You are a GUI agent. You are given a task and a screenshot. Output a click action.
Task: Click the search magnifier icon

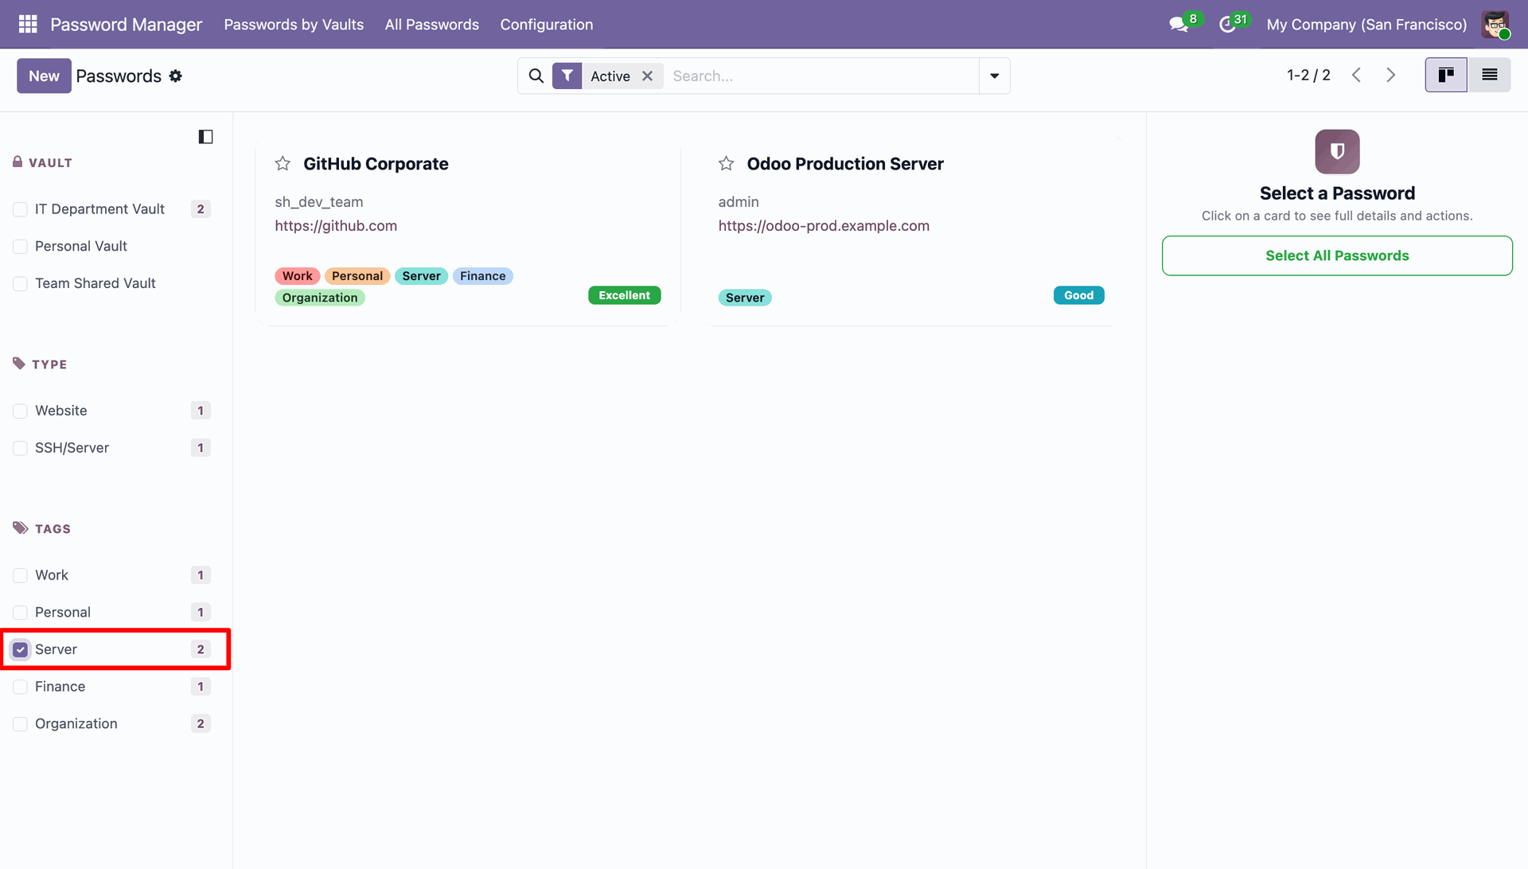pyautogui.click(x=536, y=76)
